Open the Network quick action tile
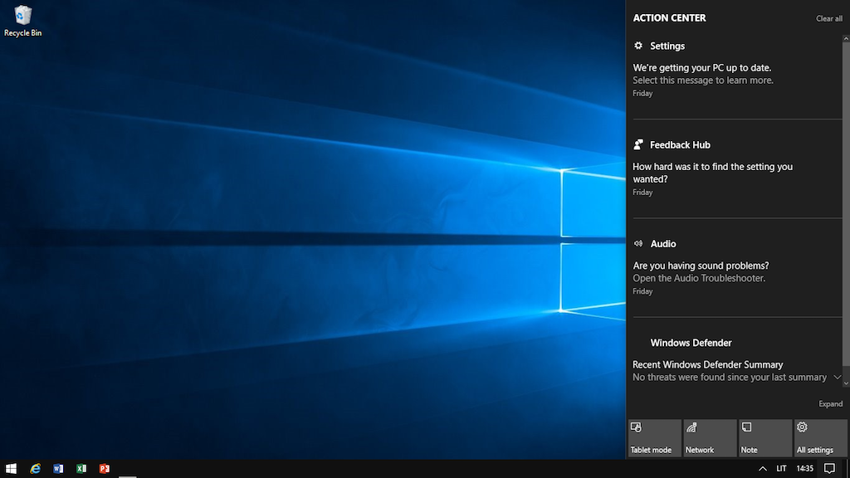This screenshot has height=478, width=850. point(709,438)
